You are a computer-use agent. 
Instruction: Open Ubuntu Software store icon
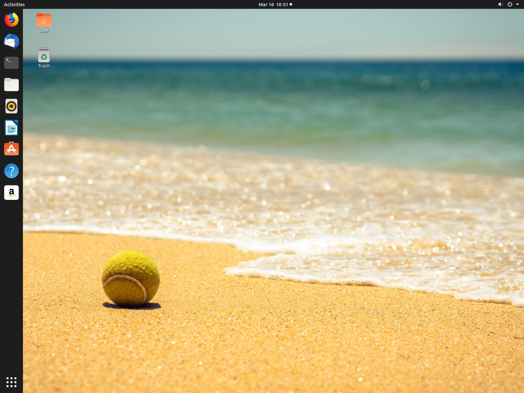click(x=11, y=149)
